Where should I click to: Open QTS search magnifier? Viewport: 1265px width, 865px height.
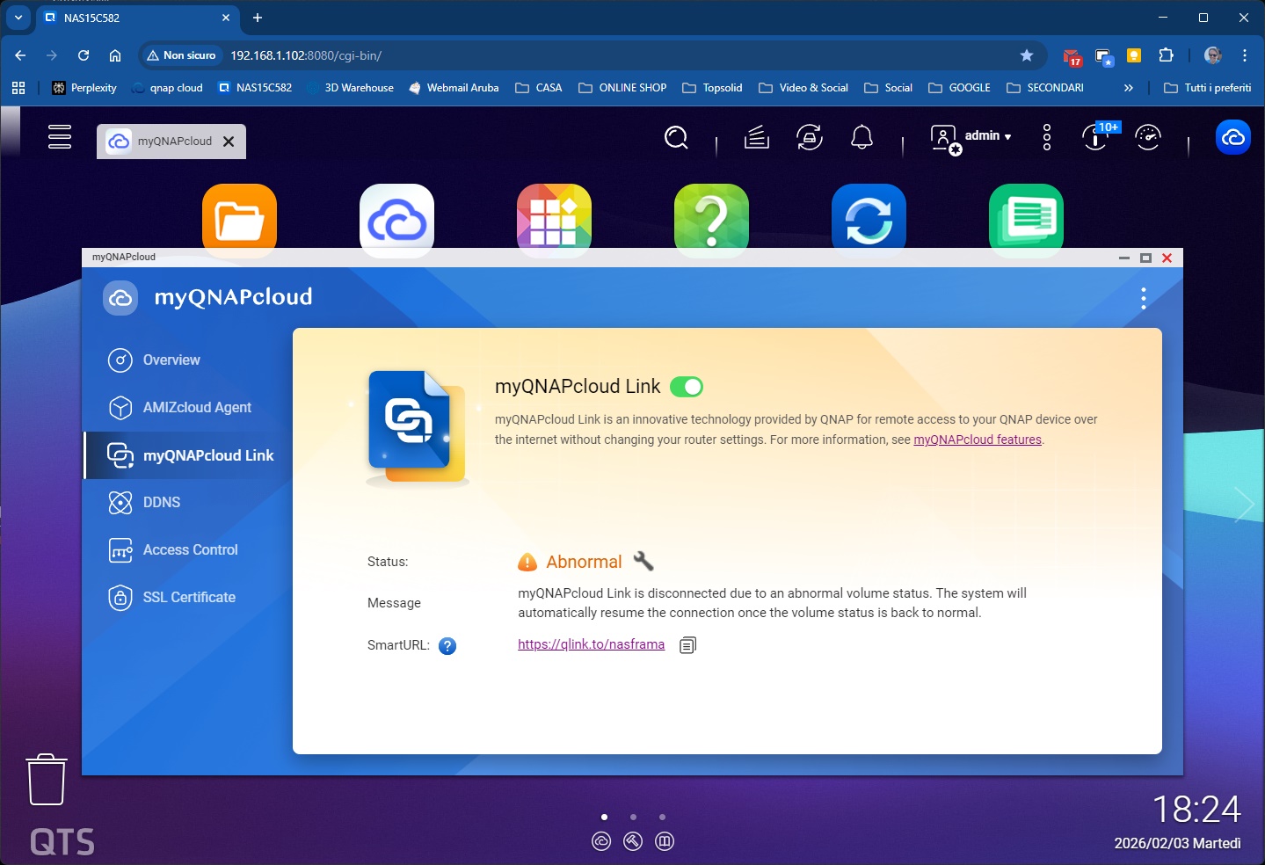point(676,137)
